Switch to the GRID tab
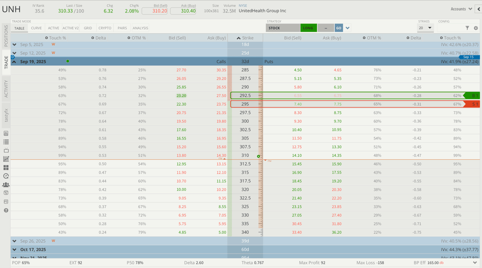Image resolution: width=482 pixels, height=268 pixels. coord(88,28)
